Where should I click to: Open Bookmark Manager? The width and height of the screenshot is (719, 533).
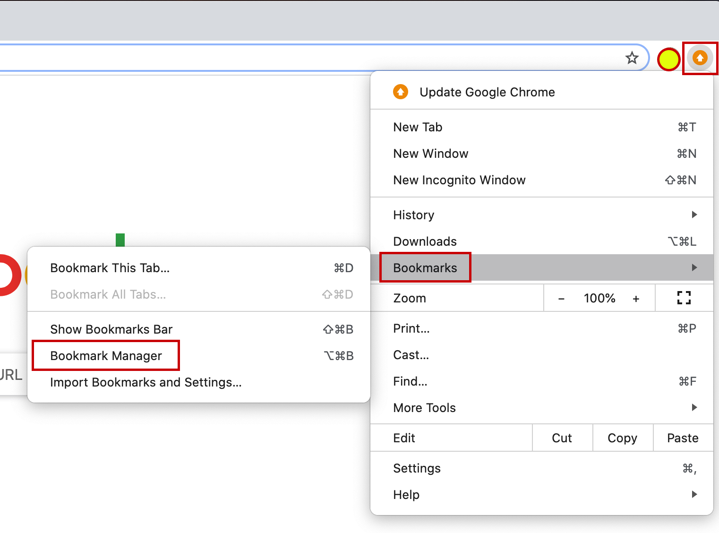pos(106,355)
